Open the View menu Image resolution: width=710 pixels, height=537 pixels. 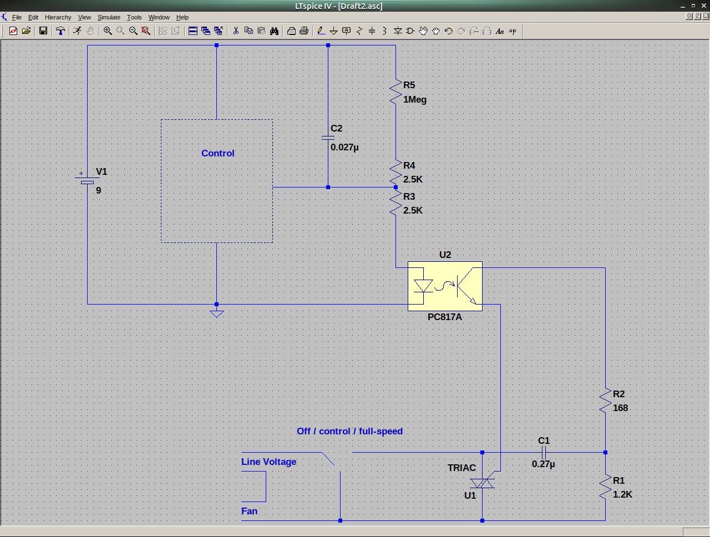(x=84, y=17)
